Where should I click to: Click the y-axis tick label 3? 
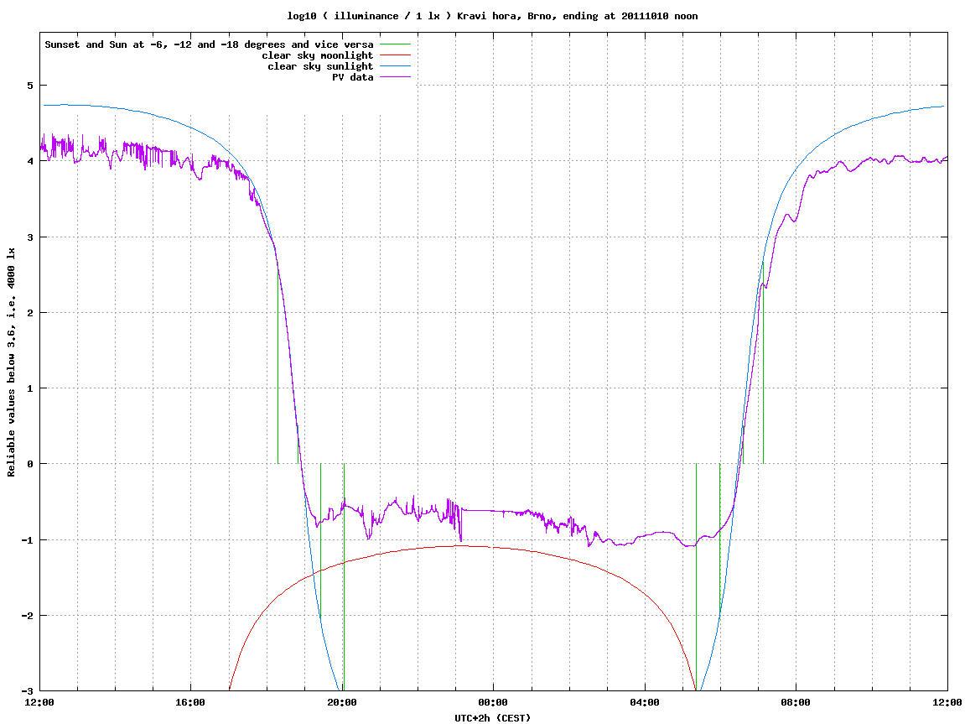[30, 237]
